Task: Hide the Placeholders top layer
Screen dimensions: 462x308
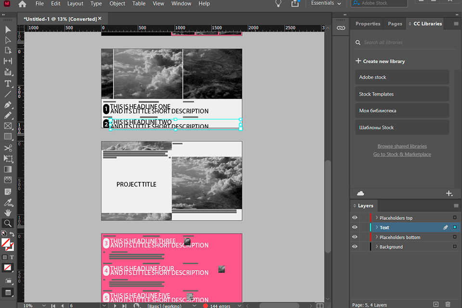Action: click(355, 218)
